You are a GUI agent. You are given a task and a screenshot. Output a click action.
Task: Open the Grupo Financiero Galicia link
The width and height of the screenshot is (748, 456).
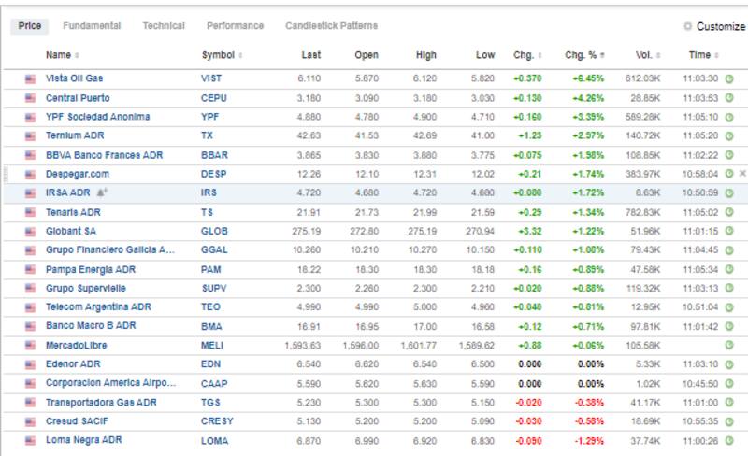(x=110, y=249)
